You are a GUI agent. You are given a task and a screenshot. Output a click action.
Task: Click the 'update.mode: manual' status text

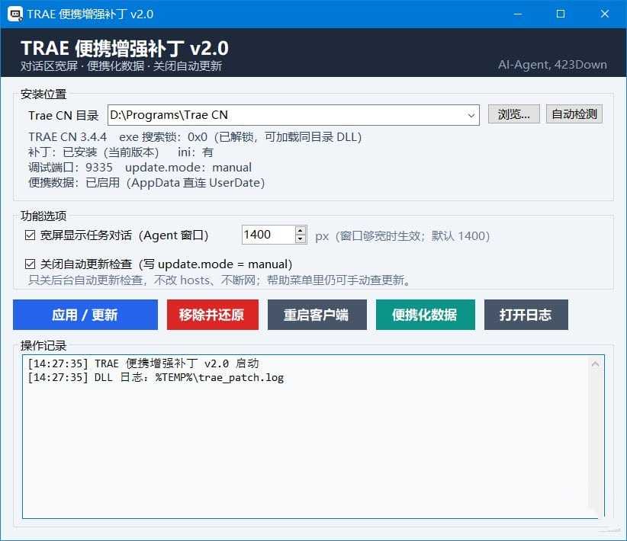coord(188,168)
